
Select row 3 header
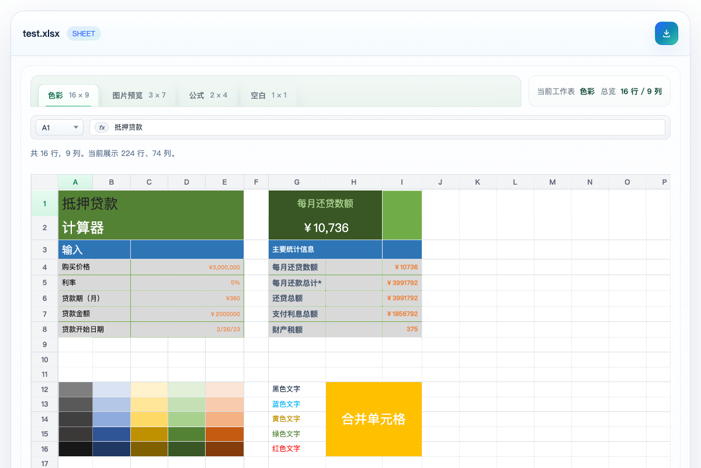pyautogui.click(x=44, y=249)
